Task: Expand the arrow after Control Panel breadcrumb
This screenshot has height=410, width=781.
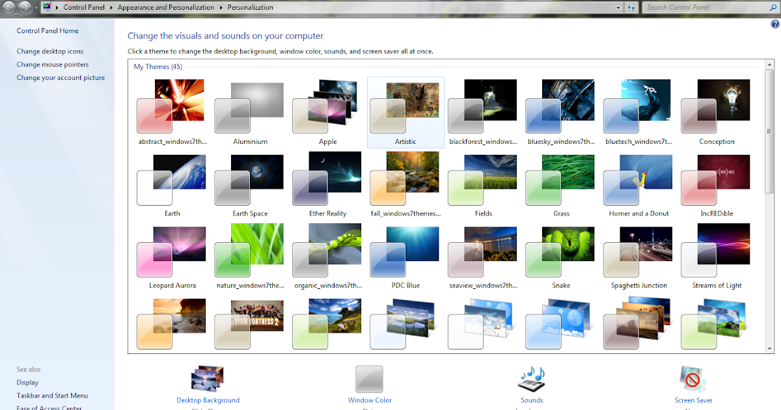Action: click(111, 7)
